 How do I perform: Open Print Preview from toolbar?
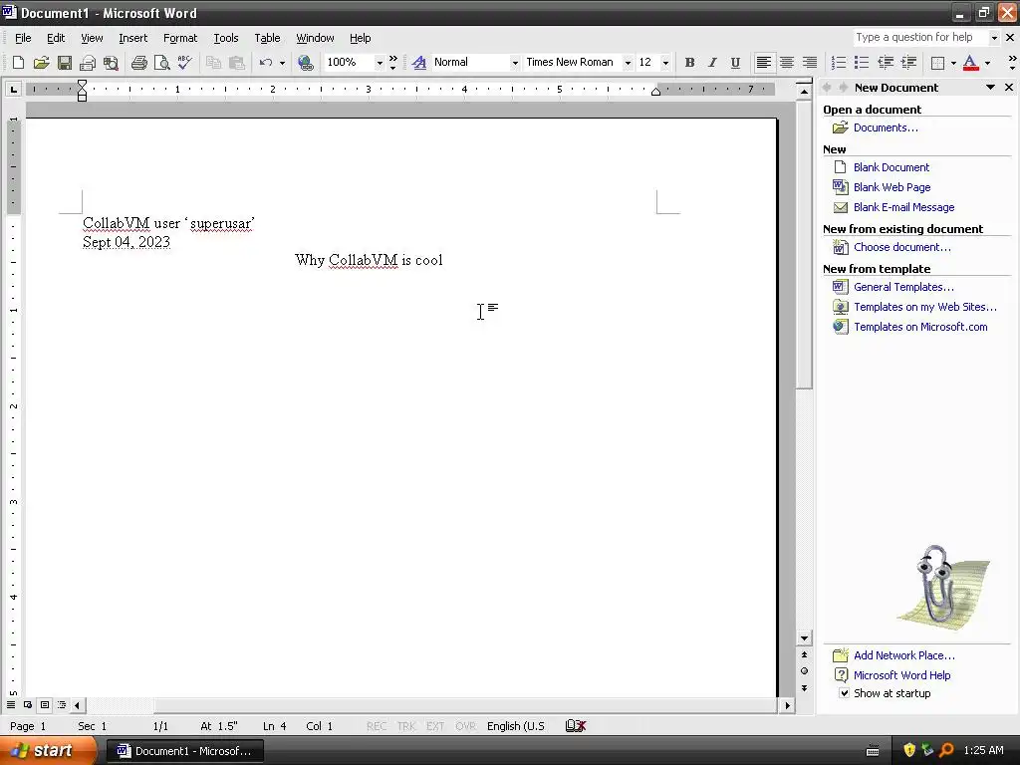click(x=162, y=63)
